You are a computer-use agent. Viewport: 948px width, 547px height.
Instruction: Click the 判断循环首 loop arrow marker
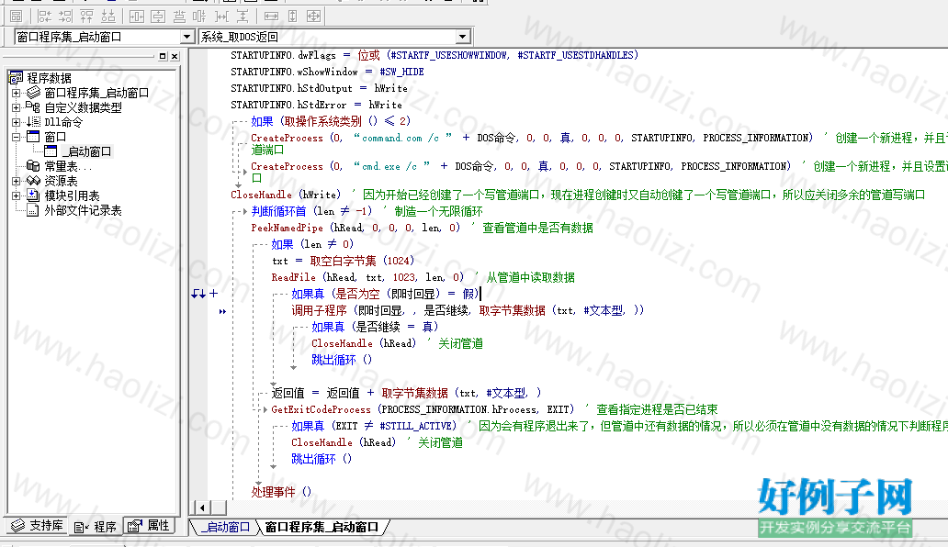pyautogui.click(x=245, y=211)
